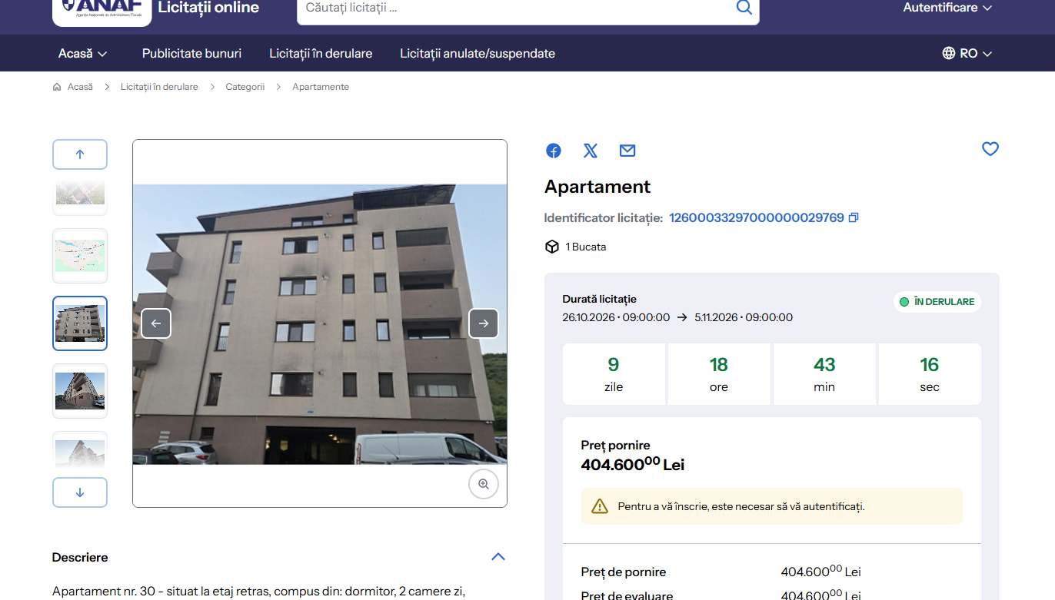Open the auction identifier link 1260003329...

coord(757,218)
